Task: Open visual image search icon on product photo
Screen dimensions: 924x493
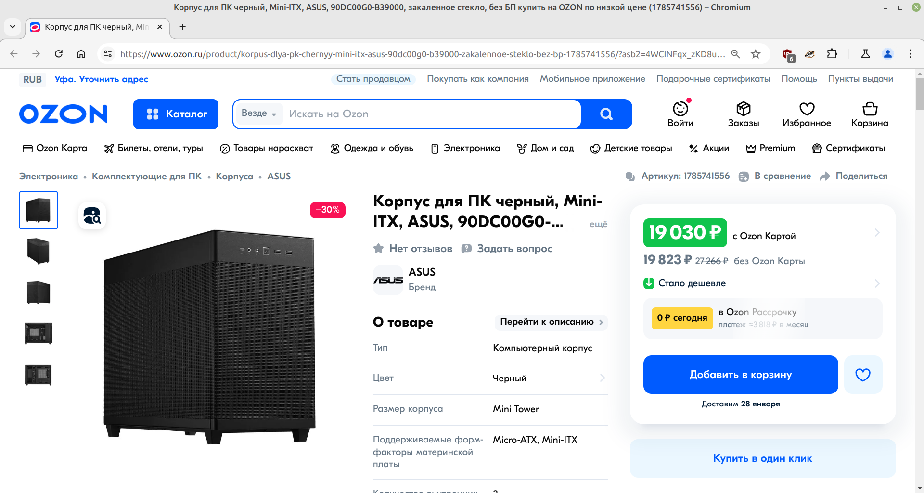Action: [92, 215]
